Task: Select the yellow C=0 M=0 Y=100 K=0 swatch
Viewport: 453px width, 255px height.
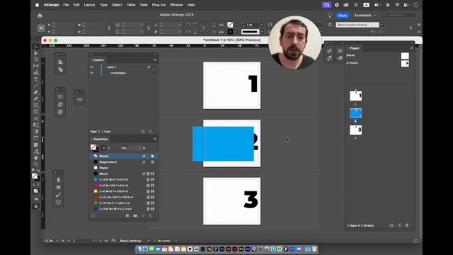Action: coord(123,191)
